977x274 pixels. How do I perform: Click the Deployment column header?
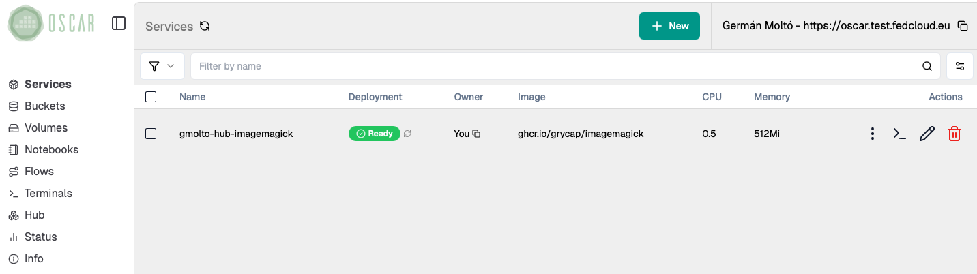point(375,97)
